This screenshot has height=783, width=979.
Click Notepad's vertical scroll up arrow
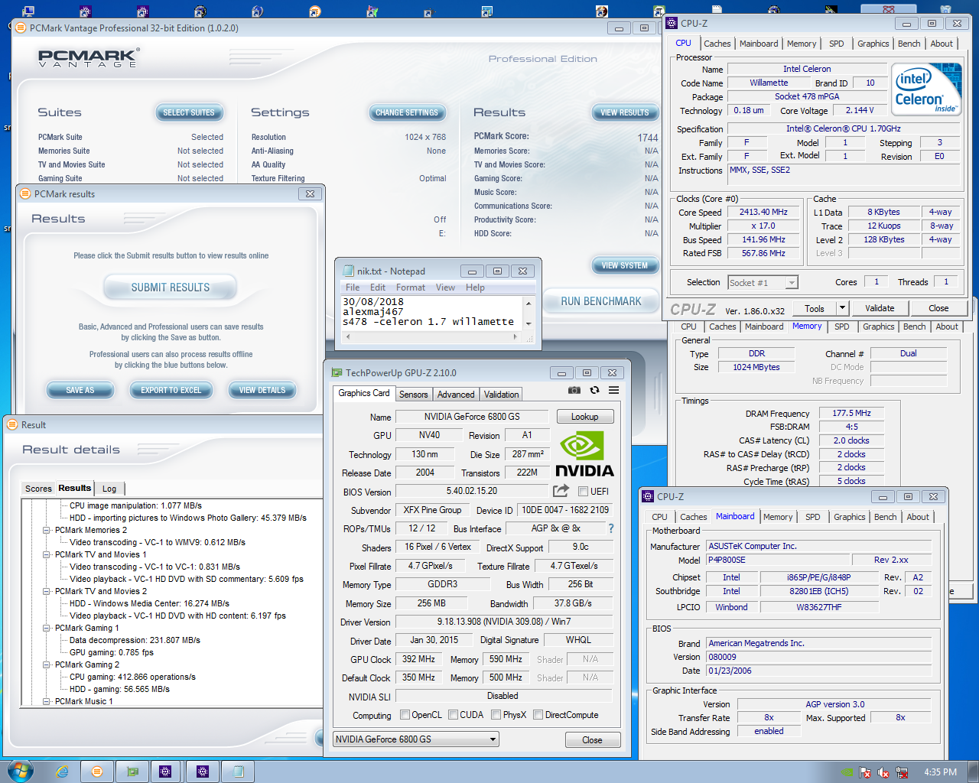[528, 304]
